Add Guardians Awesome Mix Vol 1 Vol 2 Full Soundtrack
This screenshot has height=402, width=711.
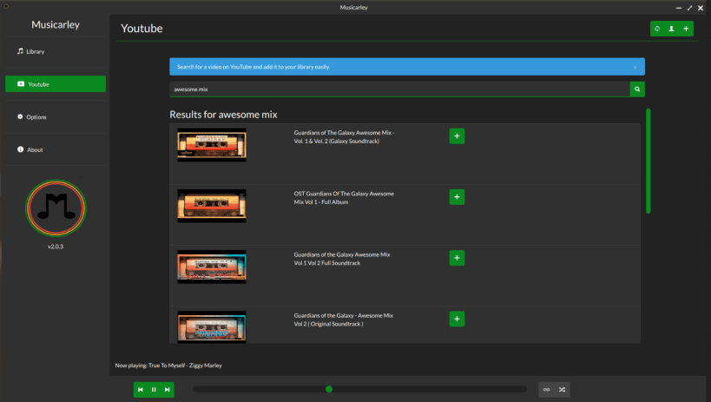pos(457,258)
